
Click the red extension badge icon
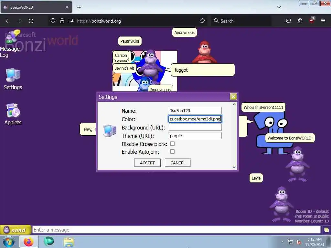(x=312, y=20)
